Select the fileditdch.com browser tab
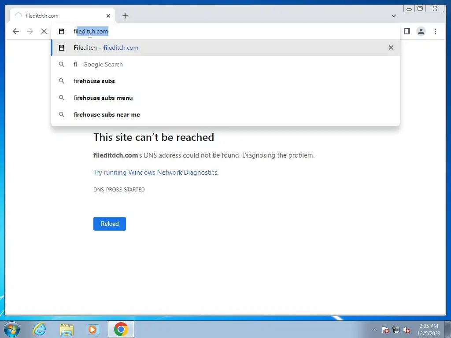Viewport: 451px width, 338px height. tap(63, 16)
